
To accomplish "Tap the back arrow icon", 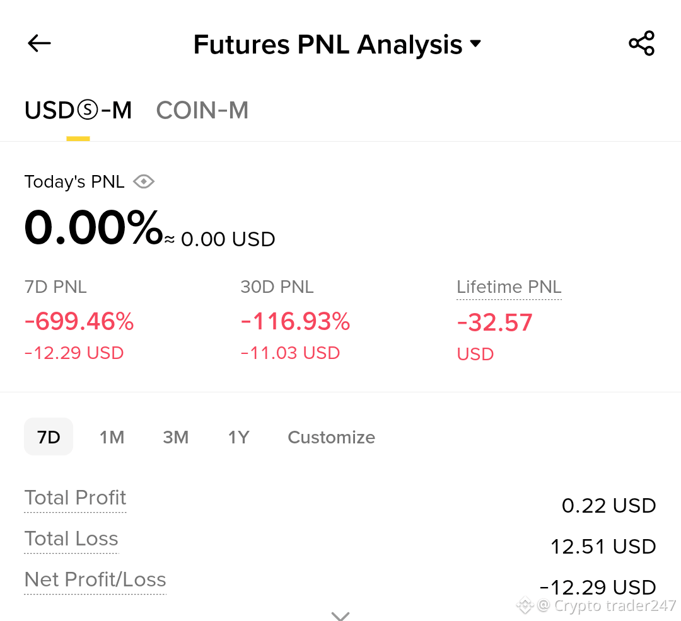I will coord(39,43).
